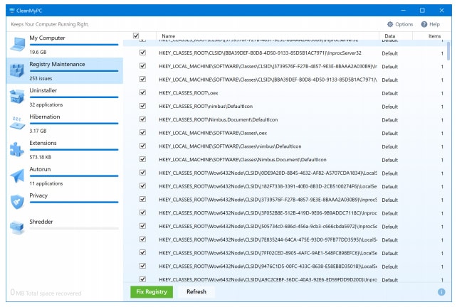
Task: Select the Wow6432Node {7FF02CED registry row
Action: click(x=285, y=253)
